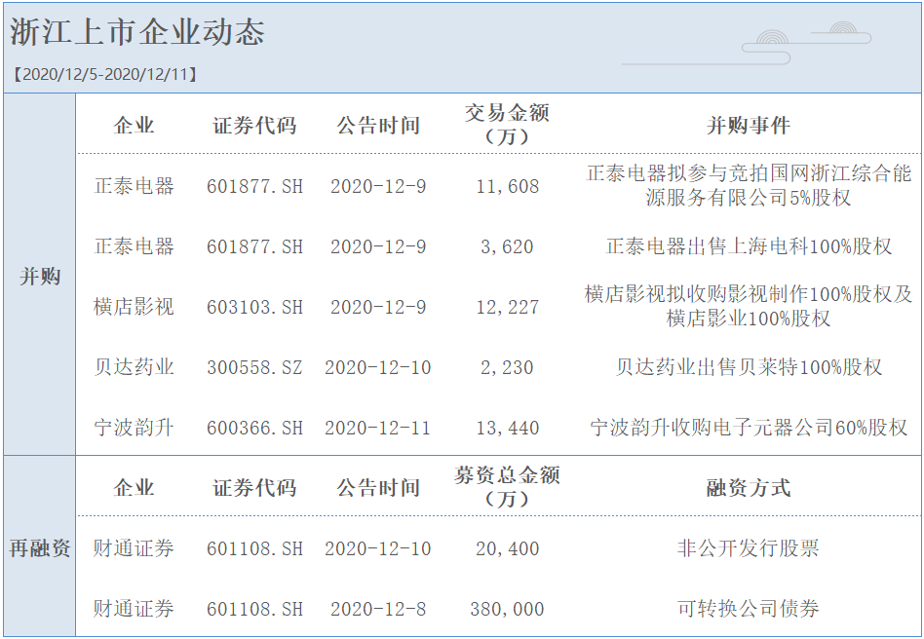Click date 2020-12-9 in the 3,620 row
The height and width of the screenshot is (639, 924).
pyautogui.click(x=378, y=246)
